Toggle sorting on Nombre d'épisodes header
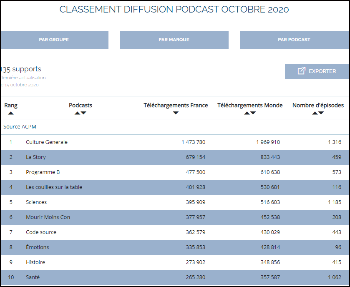This screenshot has height=287, width=350. 318,105
